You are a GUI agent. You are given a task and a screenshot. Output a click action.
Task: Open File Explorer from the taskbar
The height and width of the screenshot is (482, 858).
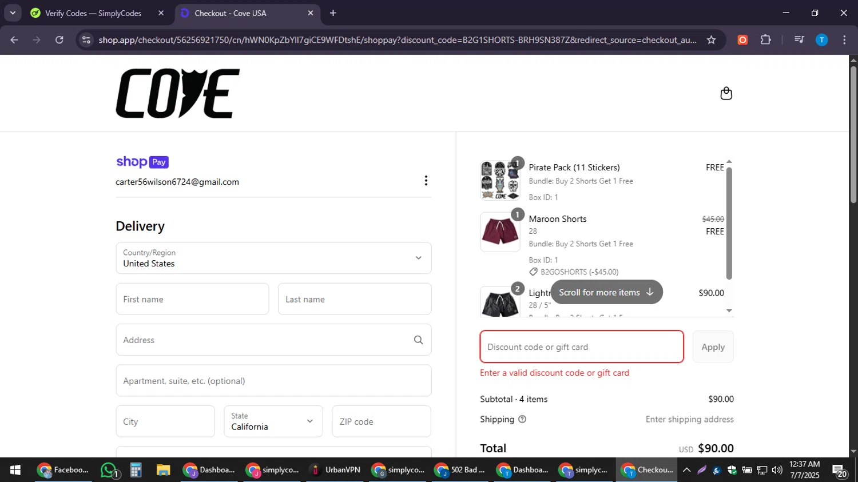(163, 470)
